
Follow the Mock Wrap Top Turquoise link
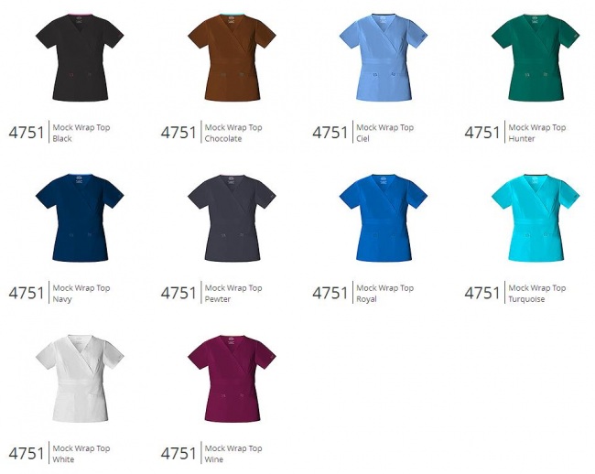pos(537,293)
